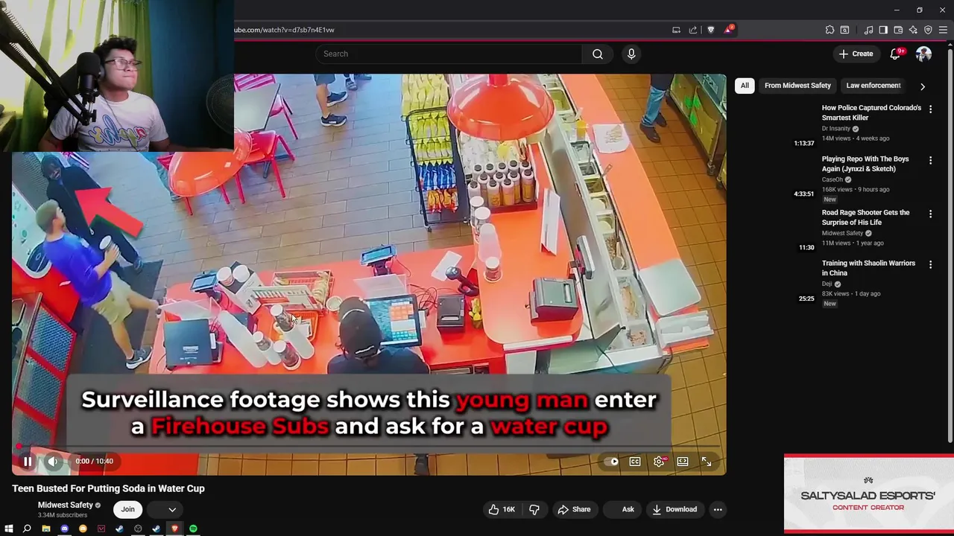
Task: Dislike the video with thumbs down
Action: (534, 509)
